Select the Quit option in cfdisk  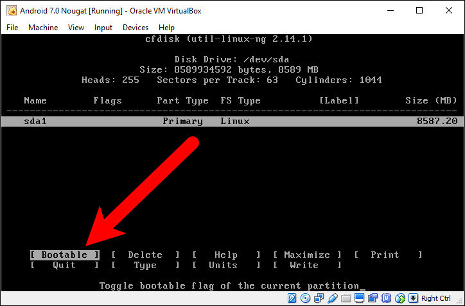65,265
